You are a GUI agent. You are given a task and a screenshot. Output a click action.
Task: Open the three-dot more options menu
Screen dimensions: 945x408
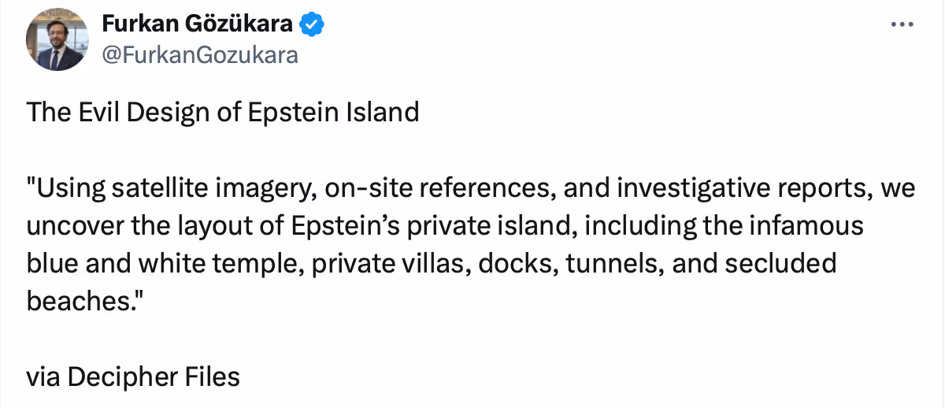point(899,24)
